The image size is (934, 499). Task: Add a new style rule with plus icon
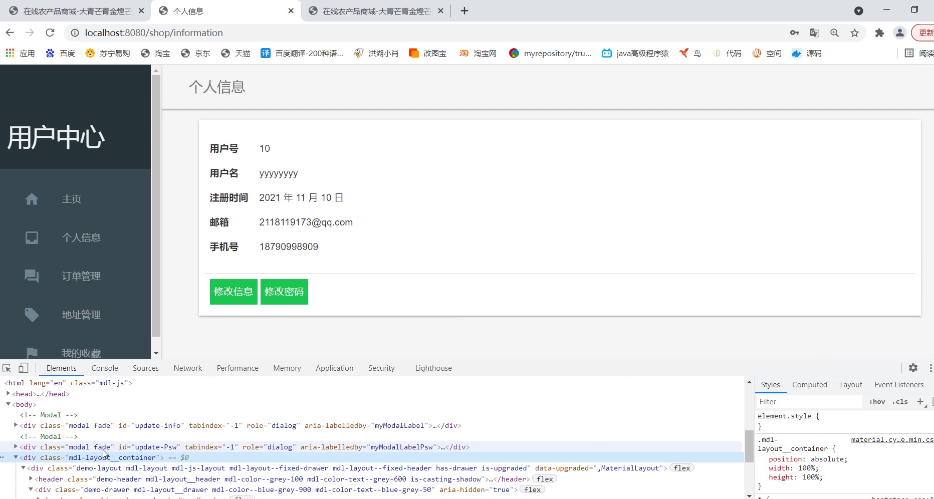point(920,401)
